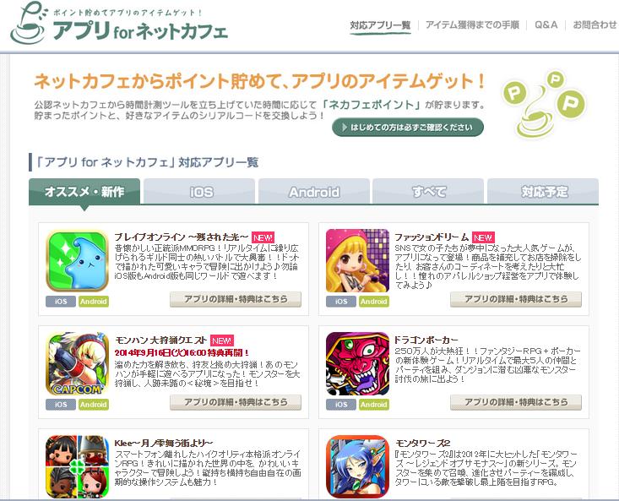Switch to the iOS tab
The image size is (619, 501).
pyautogui.click(x=199, y=192)
